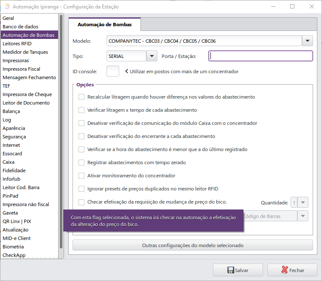Open the Modelo dropdown arrow

point(308,41)
